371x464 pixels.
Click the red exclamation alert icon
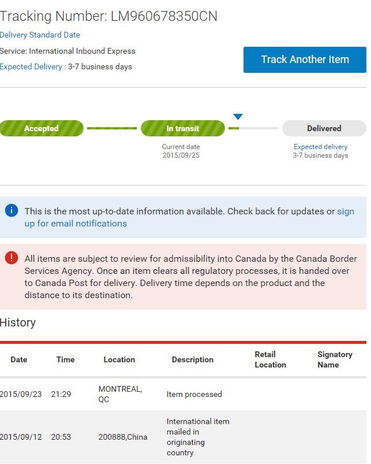[x=12, y=258]
